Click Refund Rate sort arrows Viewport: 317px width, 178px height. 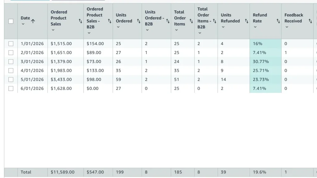point(278,21)
